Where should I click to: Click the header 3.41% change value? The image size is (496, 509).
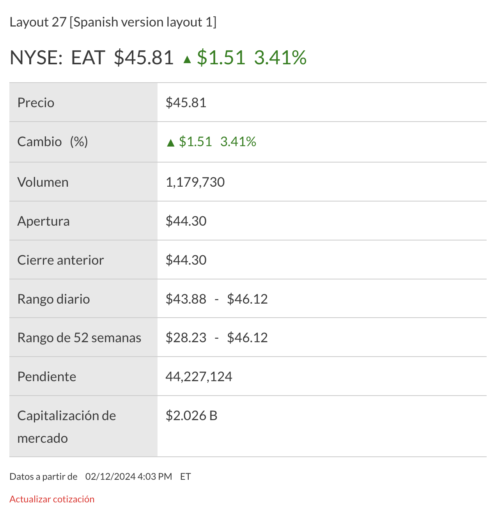point(280,58)
